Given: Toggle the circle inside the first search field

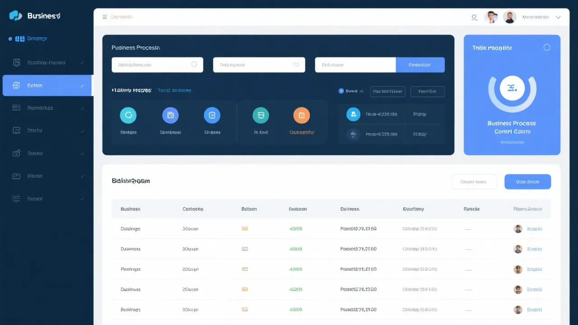Looking at the screenshot, I should click(194, 65).
